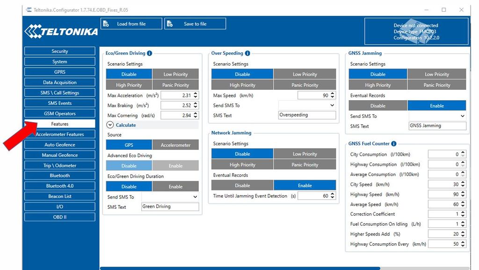
Task: Click the Load from file icon
Action: [106, 24]
